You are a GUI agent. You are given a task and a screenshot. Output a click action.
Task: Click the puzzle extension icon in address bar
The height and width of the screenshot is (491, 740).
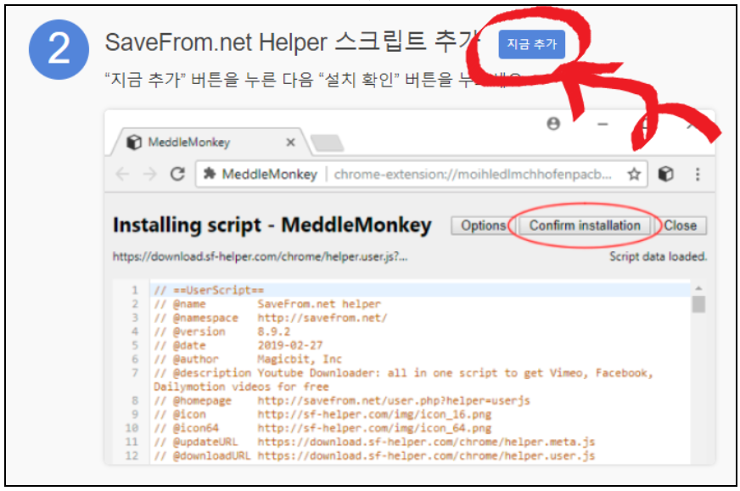point(209,174)
